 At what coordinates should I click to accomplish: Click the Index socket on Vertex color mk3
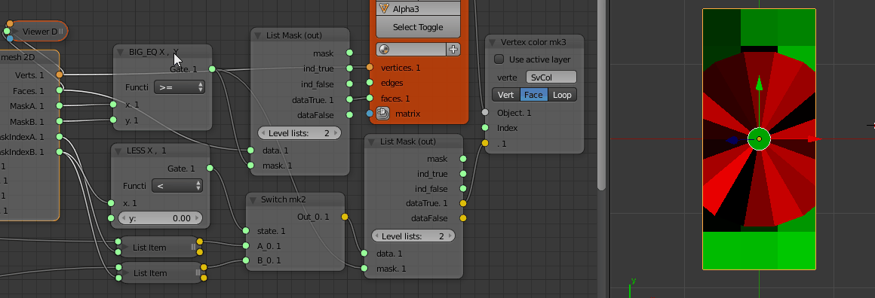coord(486,128)
